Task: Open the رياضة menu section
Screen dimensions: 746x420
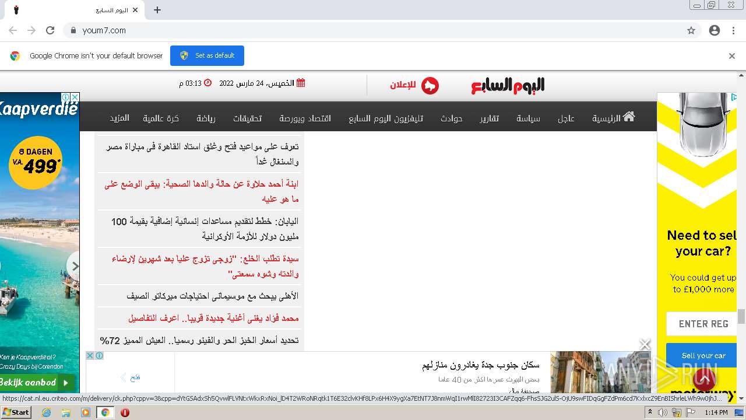Action: click(x=206, y=118)
